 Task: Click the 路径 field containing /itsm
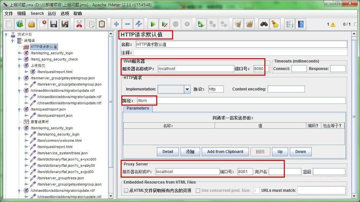click(241, 101)
